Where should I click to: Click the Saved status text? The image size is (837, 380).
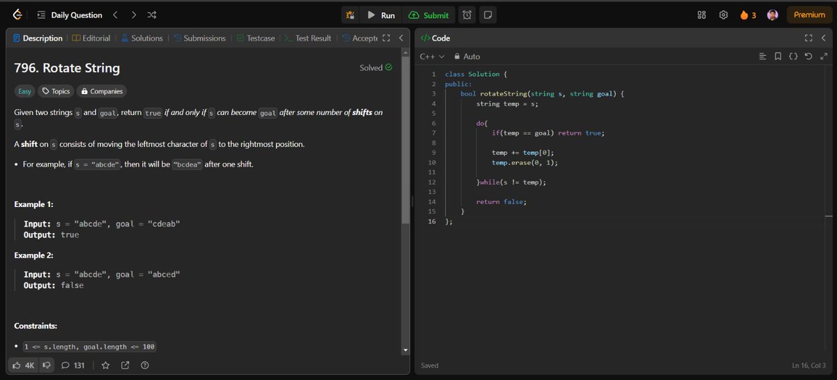pos(430,365)
